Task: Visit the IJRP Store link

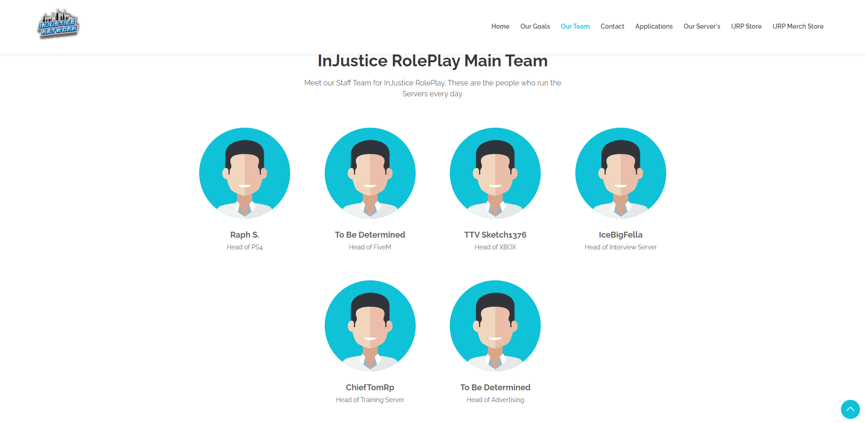Action: (x=746, y=26)
